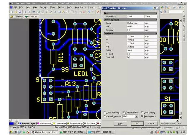Click the Width value field 30mil
The height and width of the screenshot is (137, 195).
(x=135, y=50)
